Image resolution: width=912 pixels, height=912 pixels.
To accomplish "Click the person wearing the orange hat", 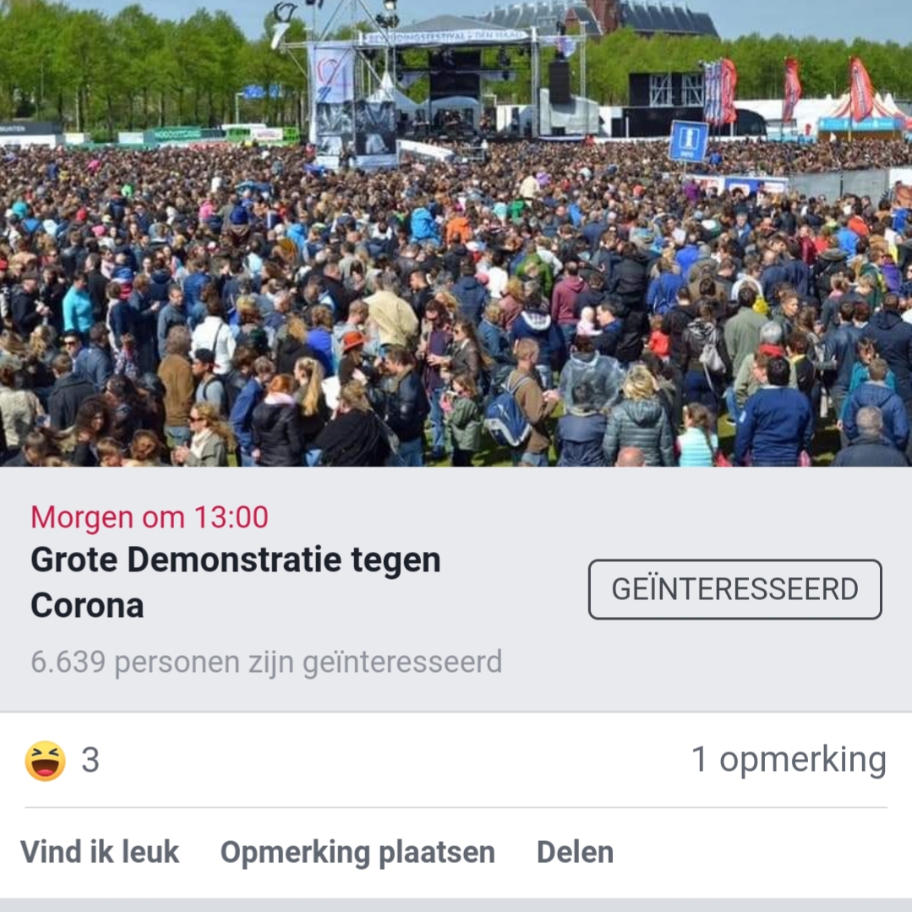I will [352, 341].
